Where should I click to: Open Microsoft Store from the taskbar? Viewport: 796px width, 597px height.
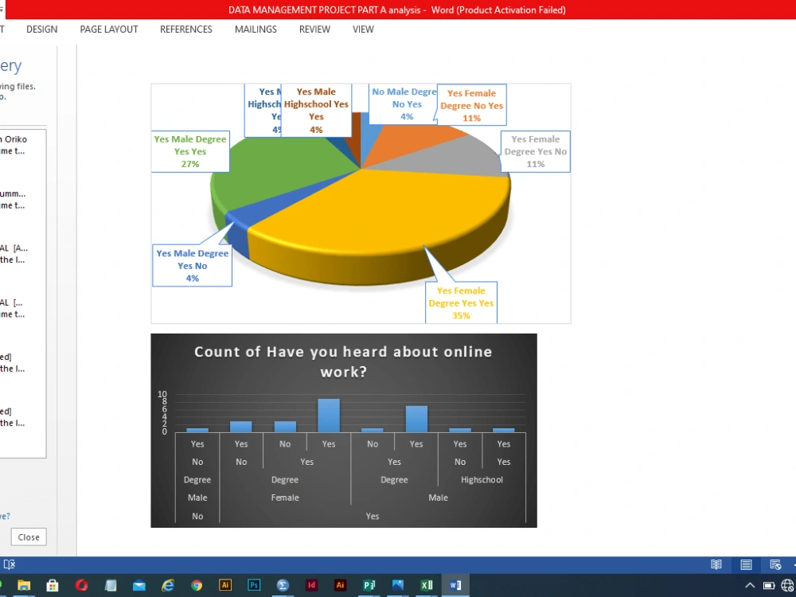53,585
